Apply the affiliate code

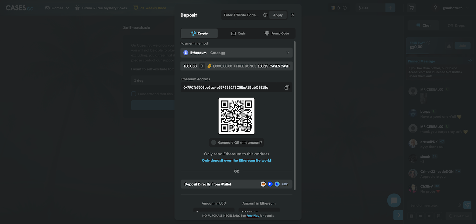click(278, 15)
